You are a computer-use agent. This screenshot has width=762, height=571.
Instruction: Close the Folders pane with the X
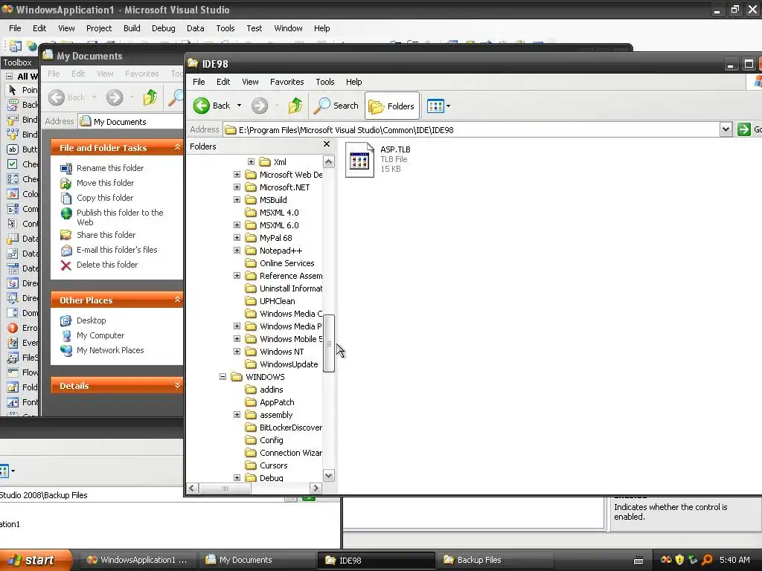point(327,144)
